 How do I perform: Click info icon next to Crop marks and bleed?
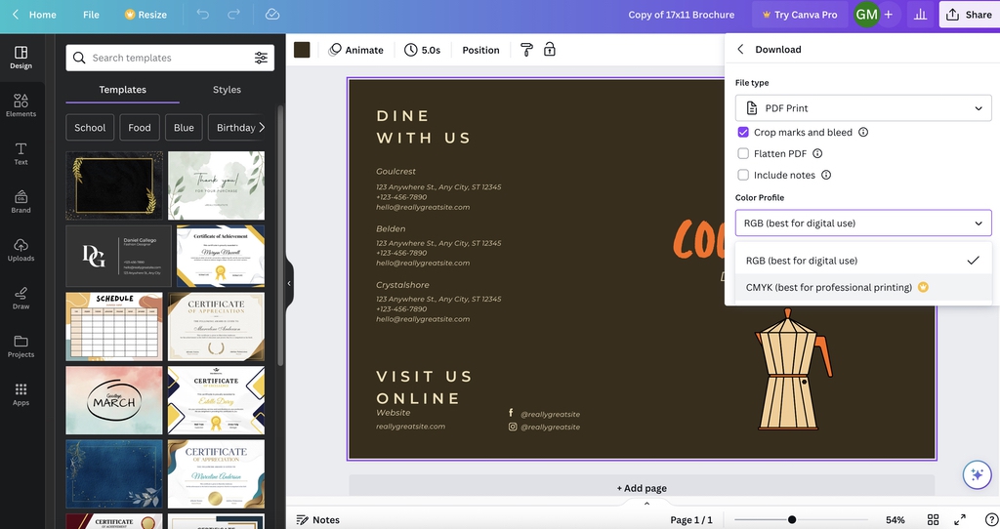pyautogui.click(x=863, y=132)
